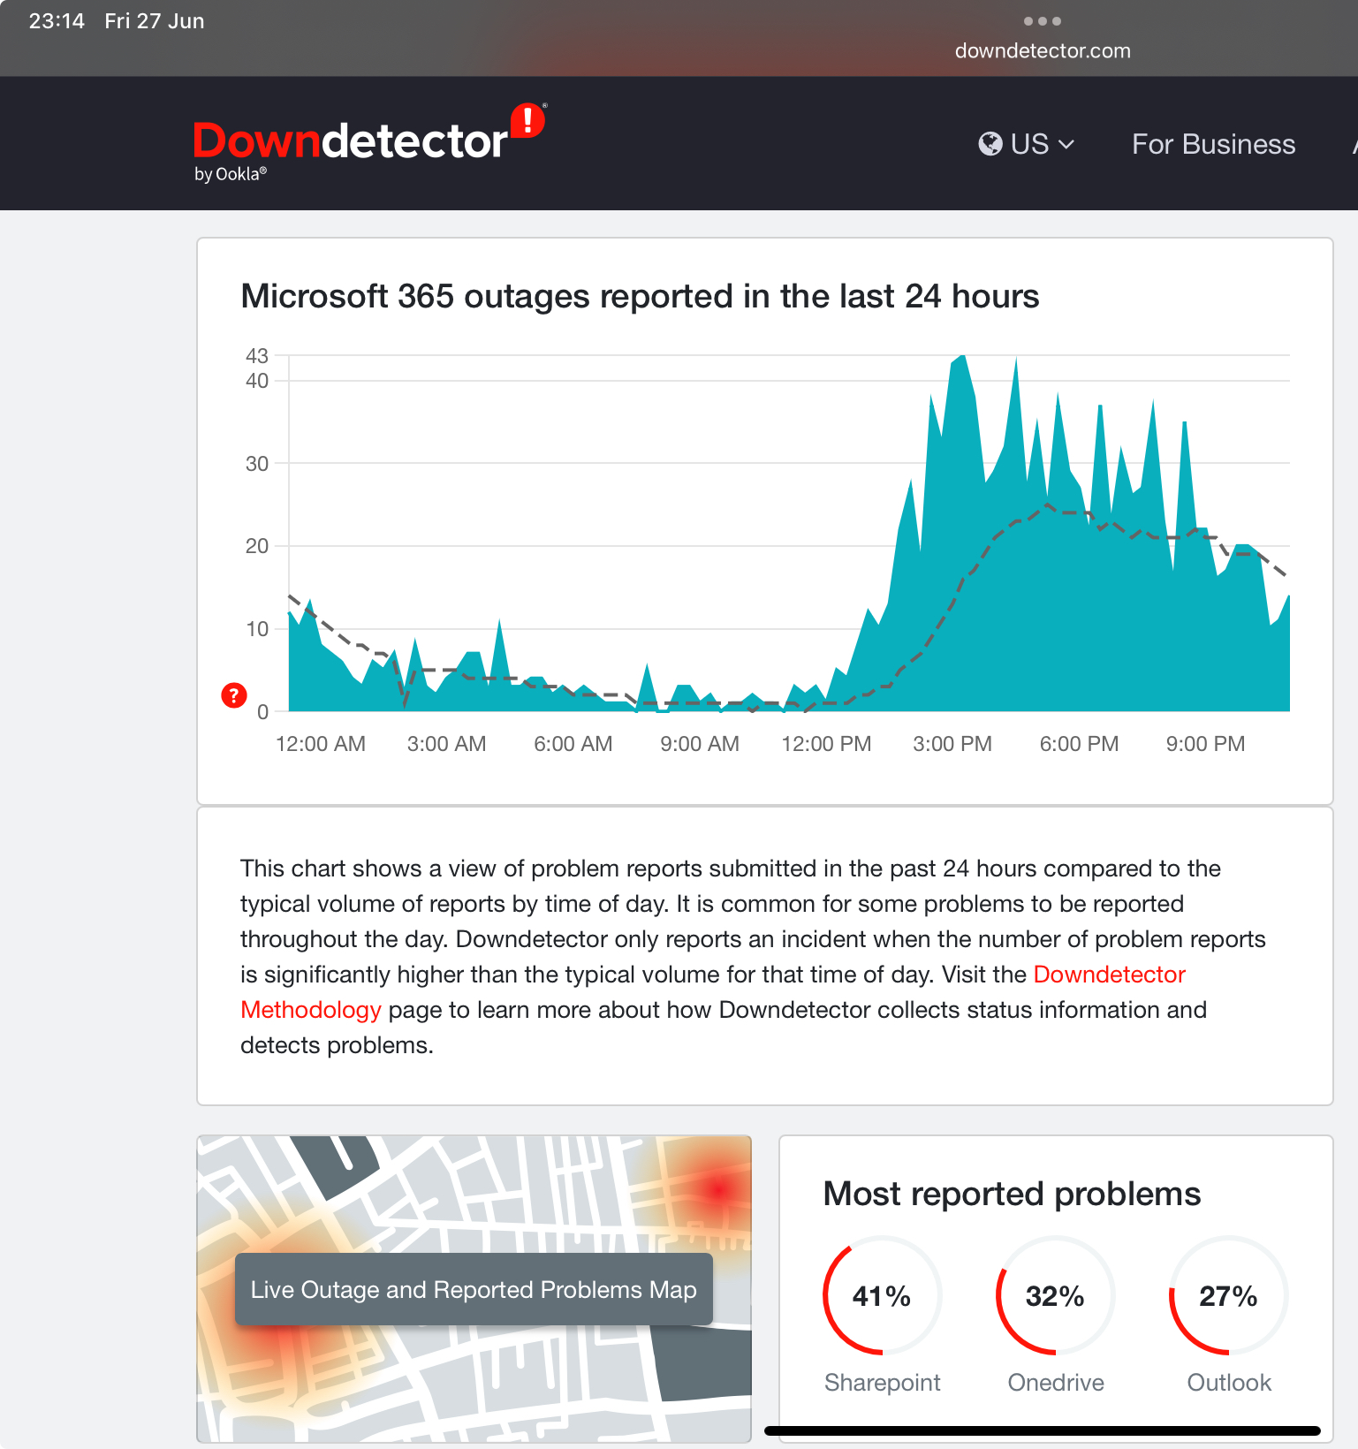The width and height of the screenshot is (1358, 1449).
Task: Click the by Ookla tagline text
Action: tap(231, 174)
